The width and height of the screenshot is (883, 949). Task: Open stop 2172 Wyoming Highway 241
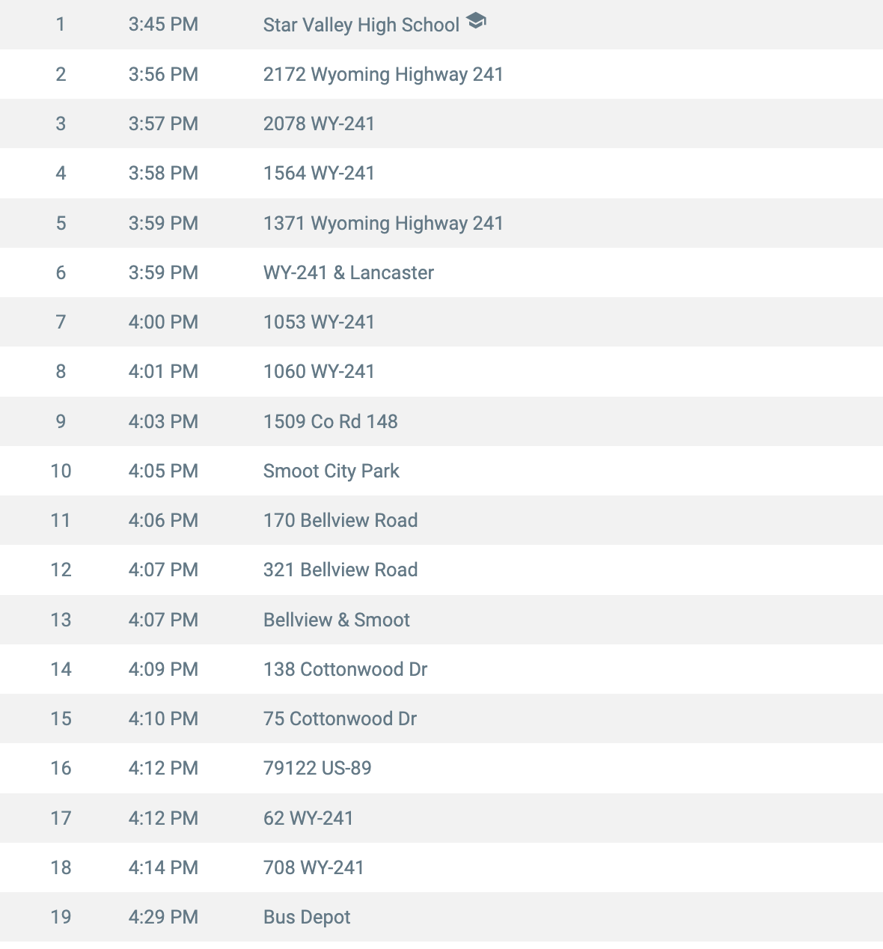pyautogui.click(x=441, y=74)
